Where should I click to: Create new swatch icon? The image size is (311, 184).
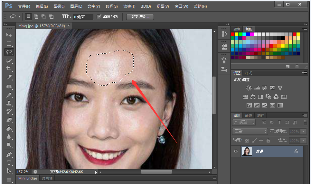point(288,67)
